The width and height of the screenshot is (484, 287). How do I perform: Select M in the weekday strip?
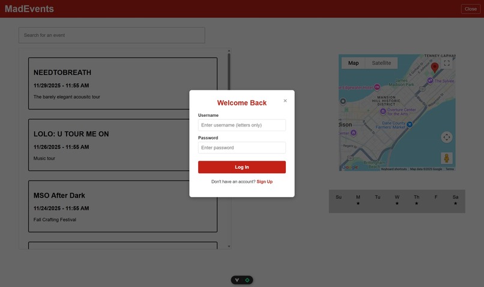[x=358, y=197]
